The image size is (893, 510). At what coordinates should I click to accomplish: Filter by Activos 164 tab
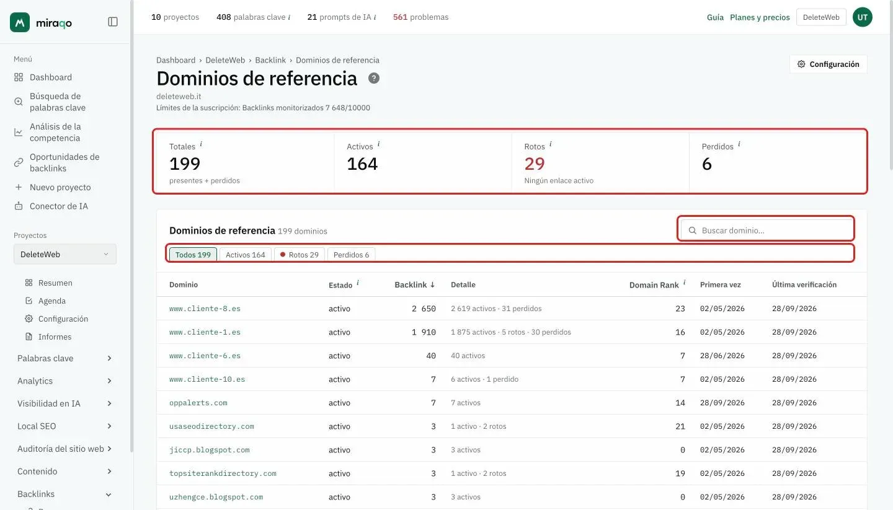pos(246,255)
